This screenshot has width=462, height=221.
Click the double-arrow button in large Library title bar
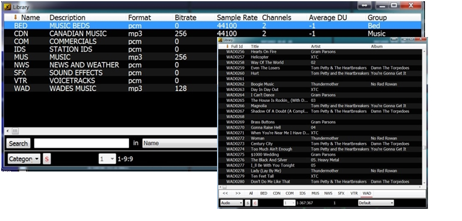tap(364, 6)
